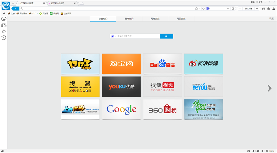Image resolution: width=277 pixels, height=153 pixels.
Task: Click the reload page icon
Action: pos(203,9)
